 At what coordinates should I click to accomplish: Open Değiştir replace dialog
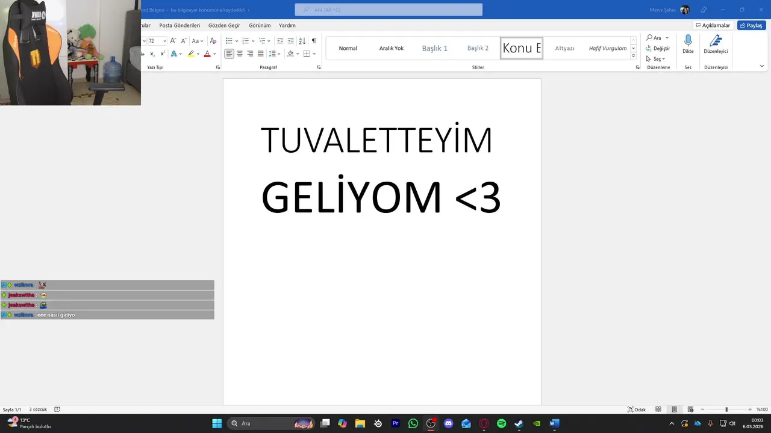tap(658, 48)
